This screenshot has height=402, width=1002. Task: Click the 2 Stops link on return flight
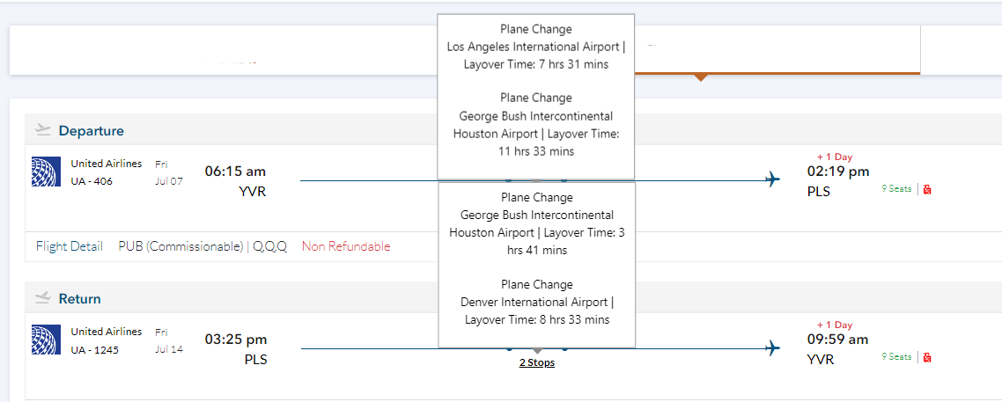tap(536, 362)
